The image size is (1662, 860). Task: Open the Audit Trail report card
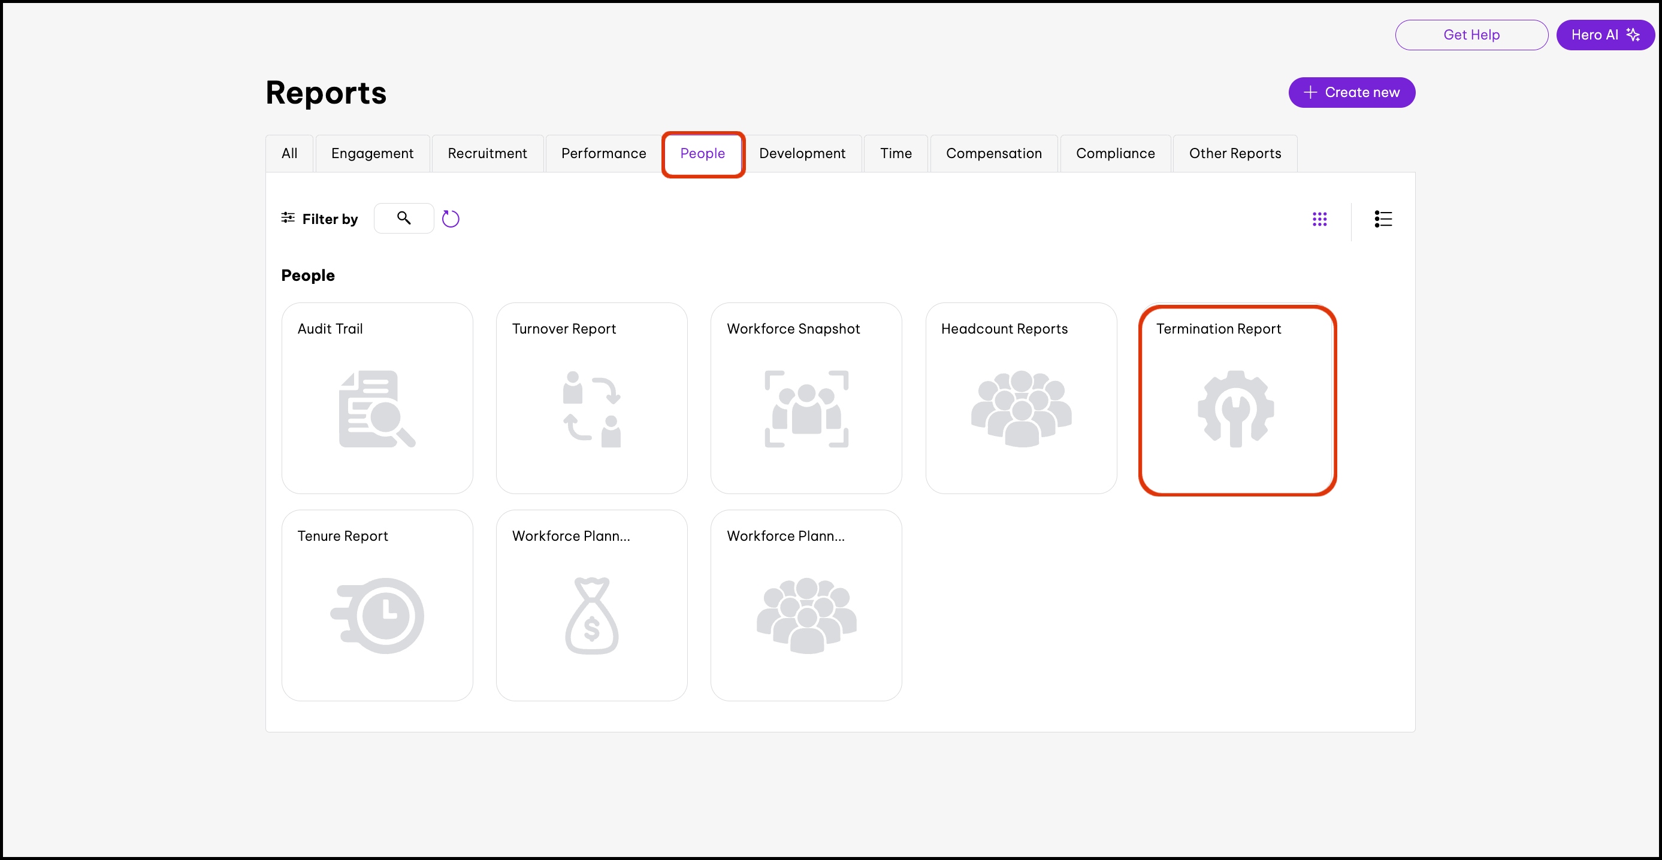(377, 398)
